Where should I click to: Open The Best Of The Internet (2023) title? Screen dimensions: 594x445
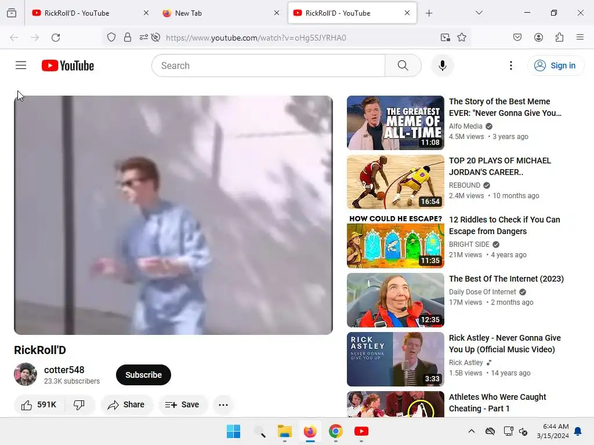(x=506, y=279)
